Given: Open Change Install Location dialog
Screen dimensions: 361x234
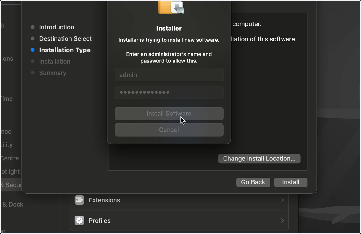Looking at the screenshot, I should tap(259, 159).
